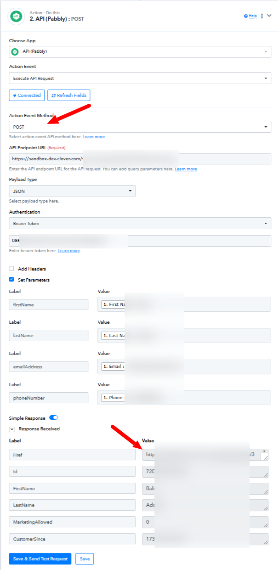The image size is (279, 570).
Task: Enable the Add Headers checkbox
Action: click(11, 269)
